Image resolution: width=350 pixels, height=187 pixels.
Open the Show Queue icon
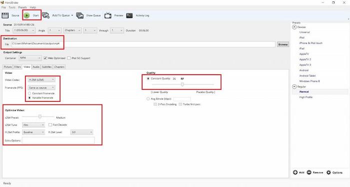tap(80, 15)
